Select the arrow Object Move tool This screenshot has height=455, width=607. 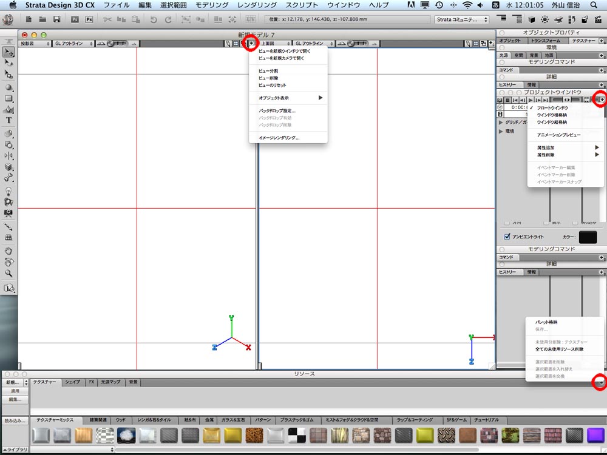point(8,52)
